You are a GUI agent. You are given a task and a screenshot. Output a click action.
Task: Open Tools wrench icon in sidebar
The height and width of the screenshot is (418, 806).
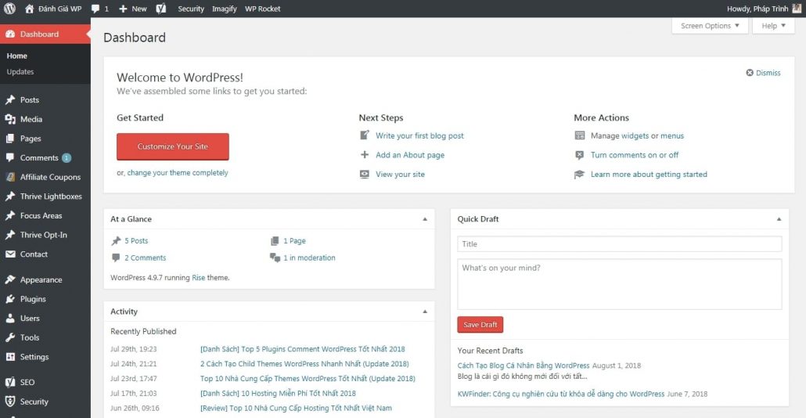pos(10,337)
